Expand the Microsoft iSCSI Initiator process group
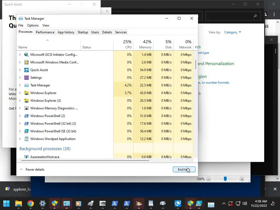 click(20, 55)
